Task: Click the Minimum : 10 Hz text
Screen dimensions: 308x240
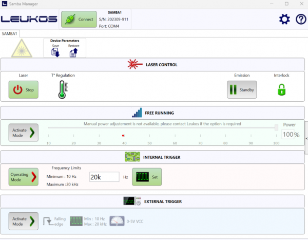Action: point(62,176)
